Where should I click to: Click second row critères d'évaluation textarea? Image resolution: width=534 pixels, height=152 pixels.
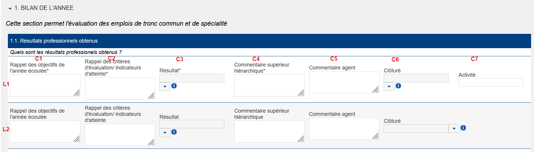(x=120, y=134)
